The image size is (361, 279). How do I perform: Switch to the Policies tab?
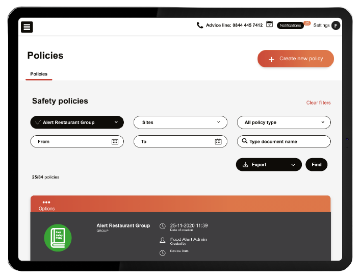click(x=39, y=74)
